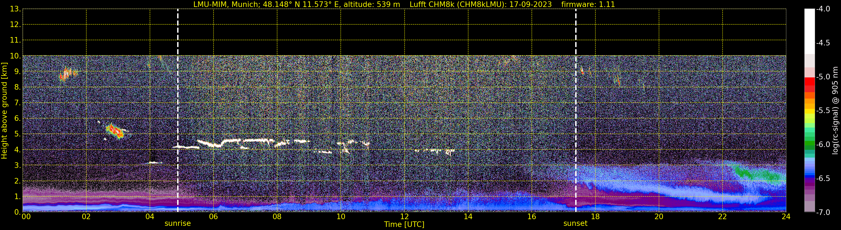Click the "sunrise" label below the time axis

tap(178, 223)
